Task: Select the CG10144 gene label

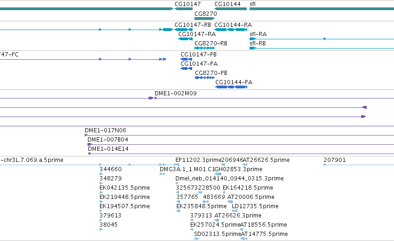Action: coord(227,4)
